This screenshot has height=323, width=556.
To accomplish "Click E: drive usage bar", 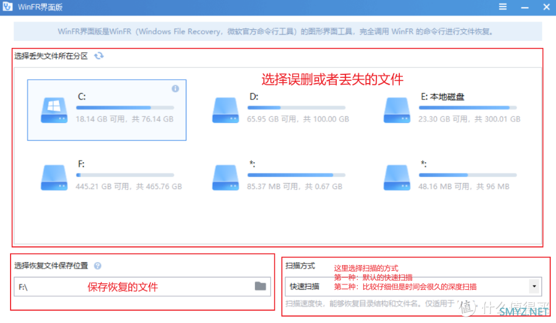I will point(468,108).
